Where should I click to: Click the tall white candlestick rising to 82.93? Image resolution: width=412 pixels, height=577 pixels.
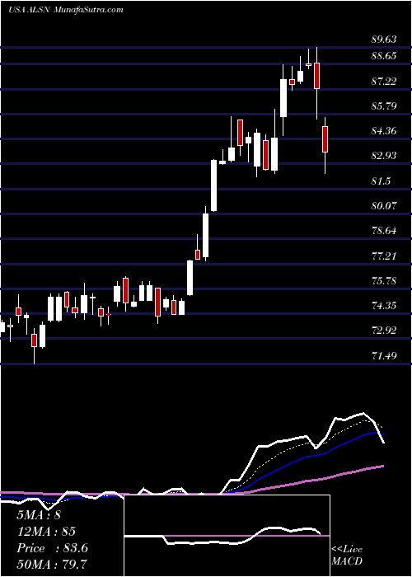pyautogui.click(x=213, y=185)
